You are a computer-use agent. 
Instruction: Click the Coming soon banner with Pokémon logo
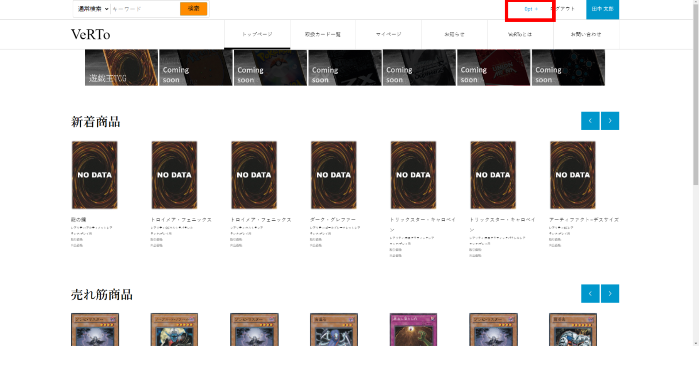(x=270, y=68)
